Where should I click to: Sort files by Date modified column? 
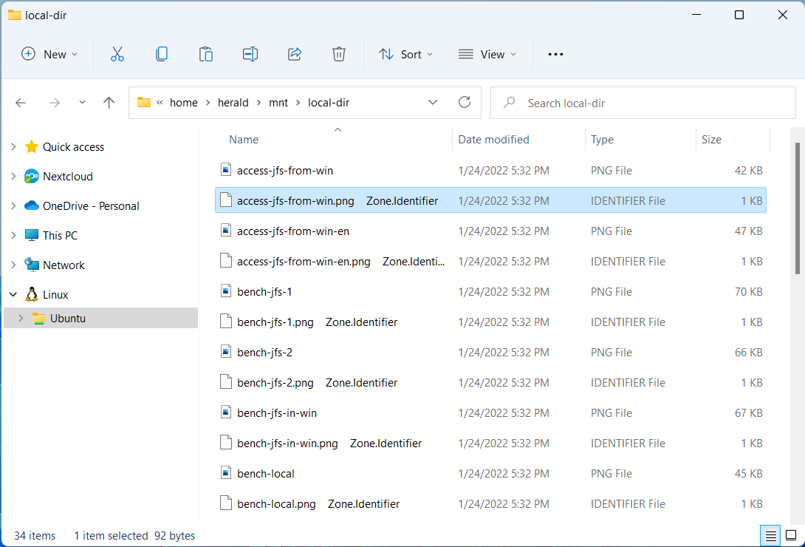[x=493, y=140]
